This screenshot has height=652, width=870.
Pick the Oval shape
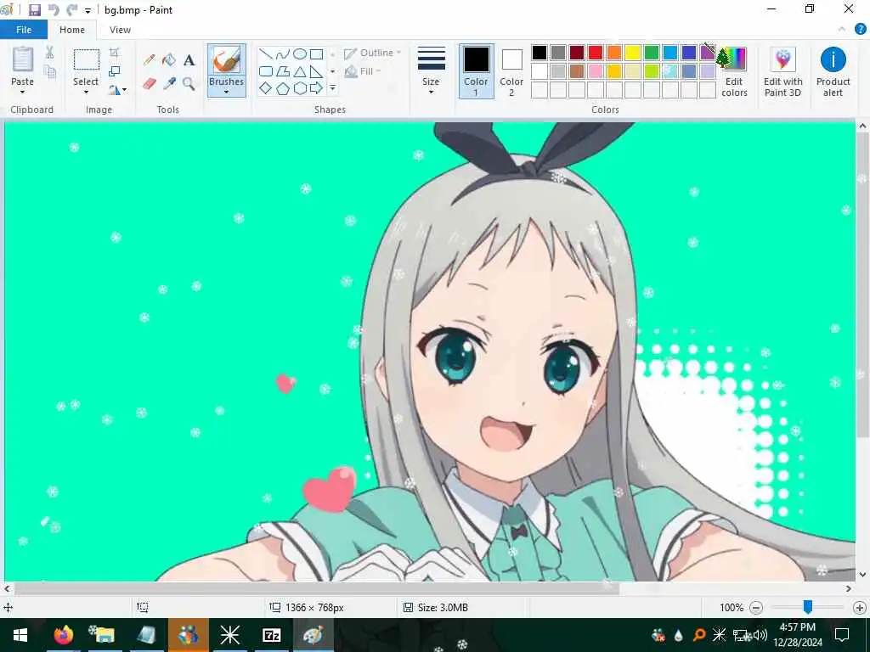click(300, 53)
